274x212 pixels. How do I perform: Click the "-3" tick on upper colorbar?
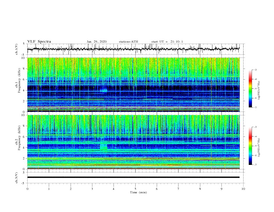coord(255,70)
